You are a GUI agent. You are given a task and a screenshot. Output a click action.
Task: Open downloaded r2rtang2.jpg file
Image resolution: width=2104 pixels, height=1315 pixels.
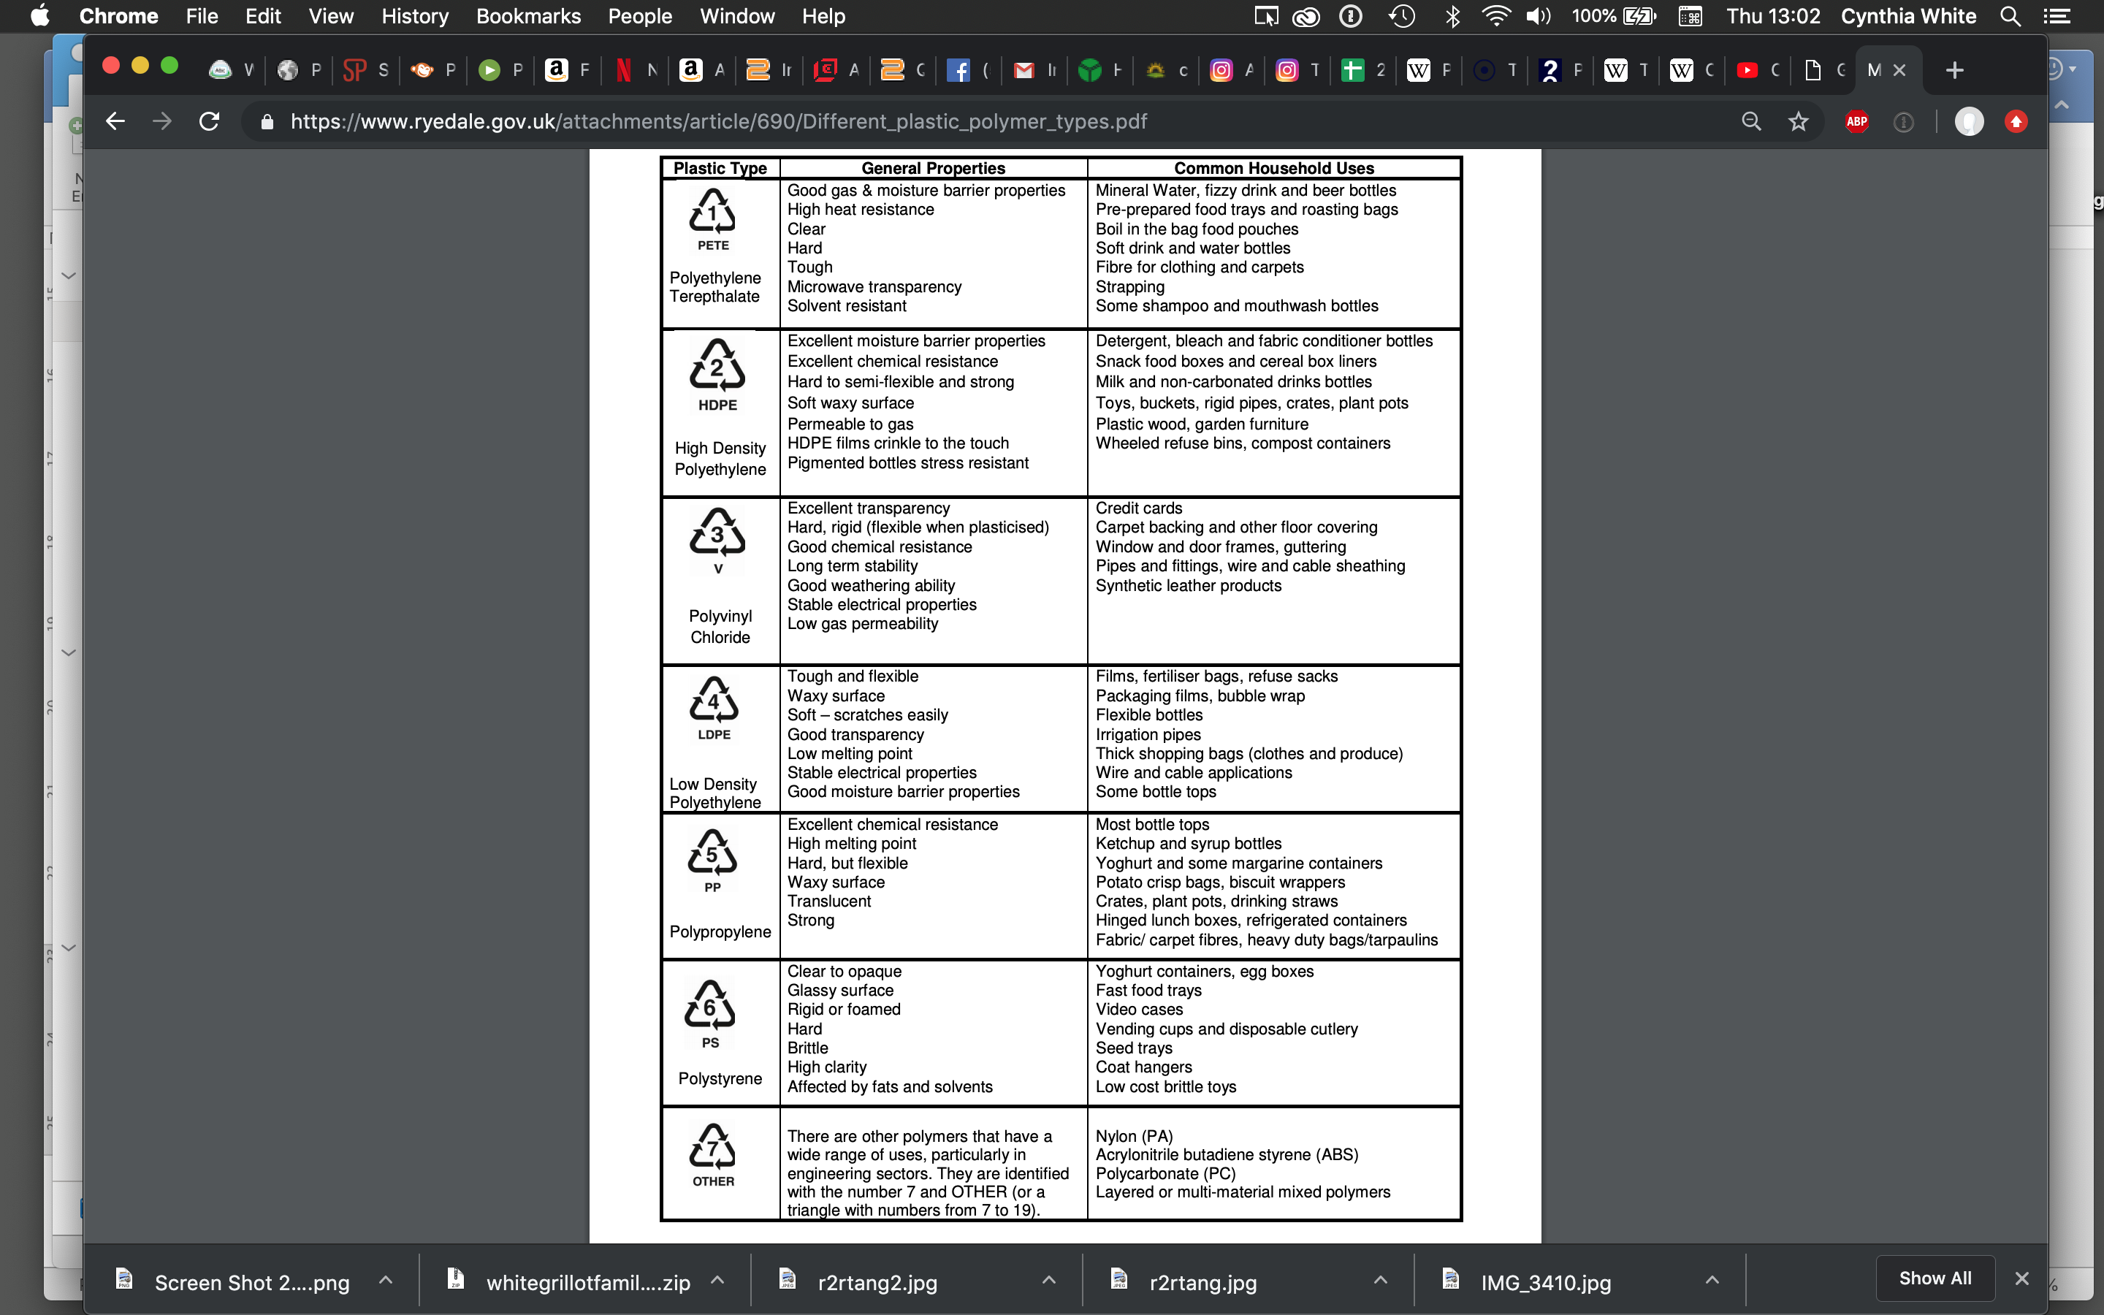pos(877,1282)
